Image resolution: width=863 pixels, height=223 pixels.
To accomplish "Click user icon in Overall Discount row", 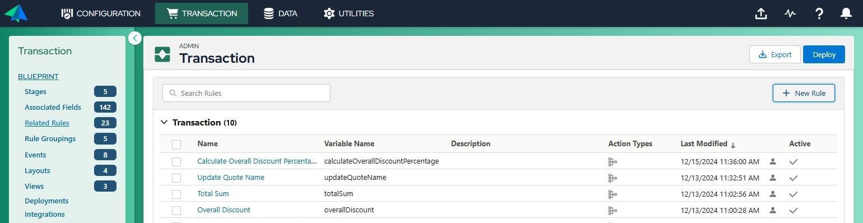I will [773, 210].
